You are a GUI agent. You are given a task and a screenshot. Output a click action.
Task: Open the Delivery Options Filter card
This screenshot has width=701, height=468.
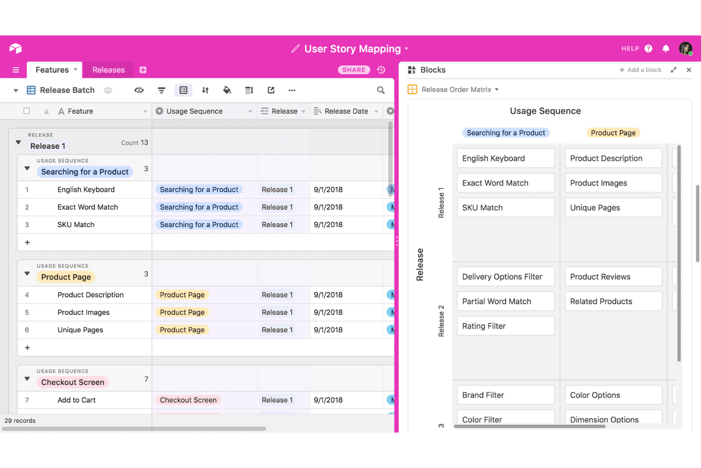pyautogui.click(x=506, y=277)
